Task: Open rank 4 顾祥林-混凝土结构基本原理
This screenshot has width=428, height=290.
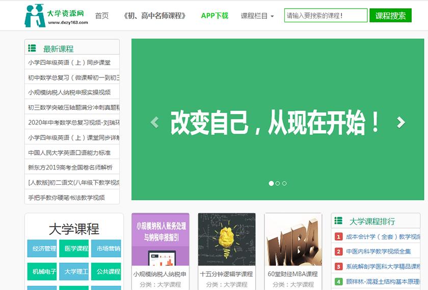Action: (x=383, y=281)
